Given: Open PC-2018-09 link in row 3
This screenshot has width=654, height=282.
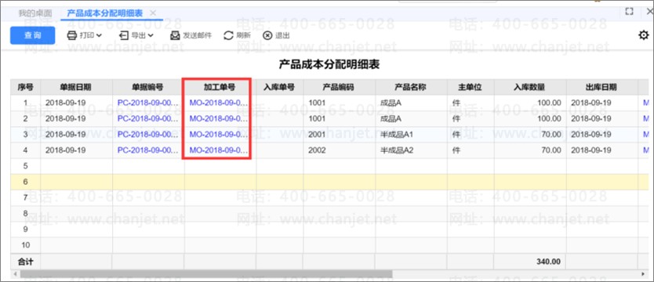Looking at the screenshot, I should tap(148, 134).
